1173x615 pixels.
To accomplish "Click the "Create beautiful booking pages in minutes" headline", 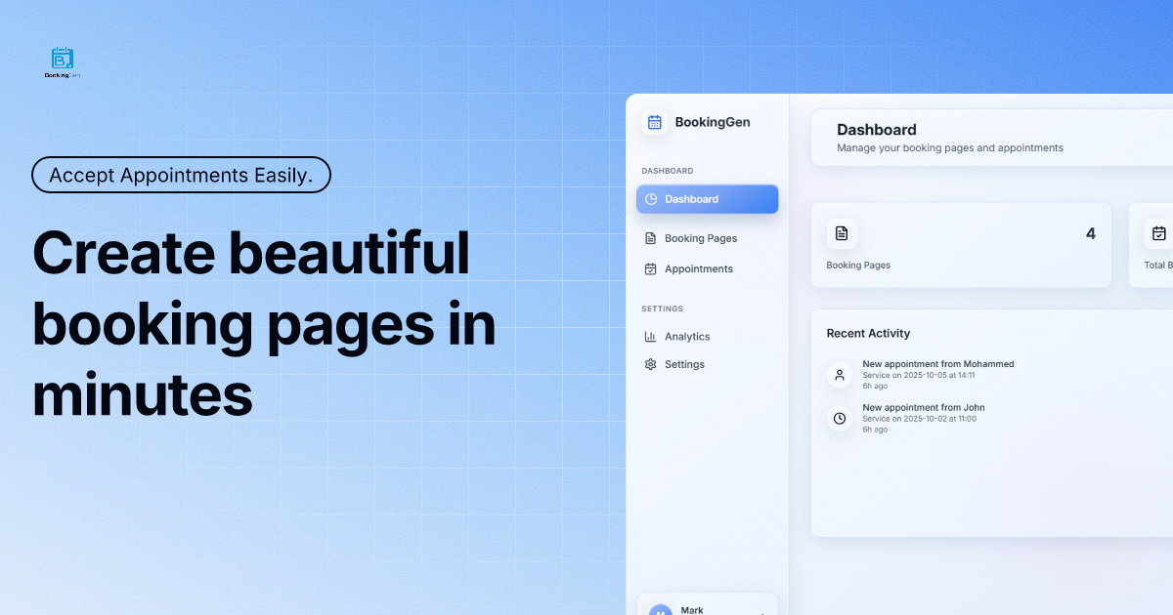I will pyautogui.click(x=264, y=325).
